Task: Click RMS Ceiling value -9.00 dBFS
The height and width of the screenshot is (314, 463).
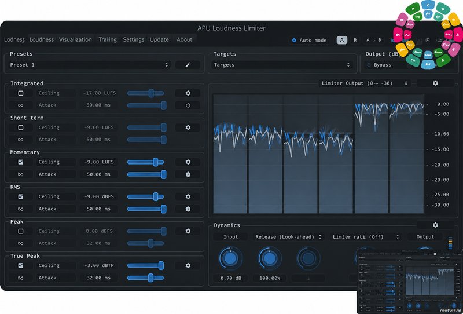Action: (x=99, y=196)
